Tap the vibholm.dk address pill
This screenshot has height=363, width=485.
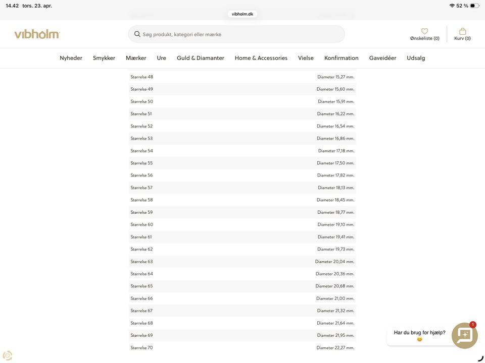(x=243, y=14)
